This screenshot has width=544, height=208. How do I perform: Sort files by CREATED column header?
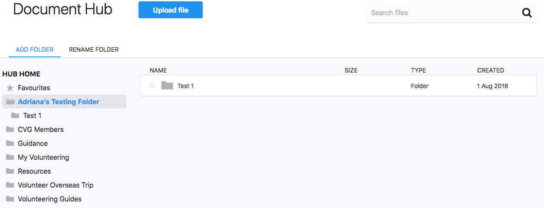point(491,70)
